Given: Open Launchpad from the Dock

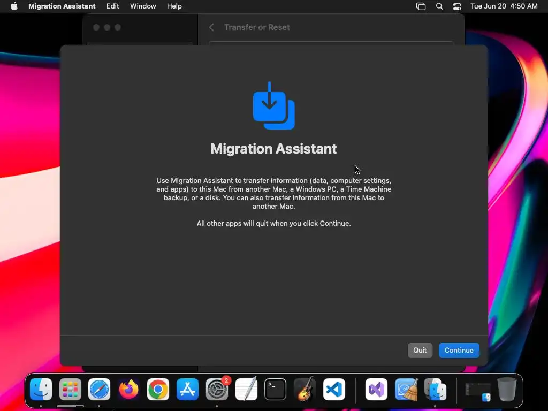Looking at the screenshot, I should click(x=70, y=390).
